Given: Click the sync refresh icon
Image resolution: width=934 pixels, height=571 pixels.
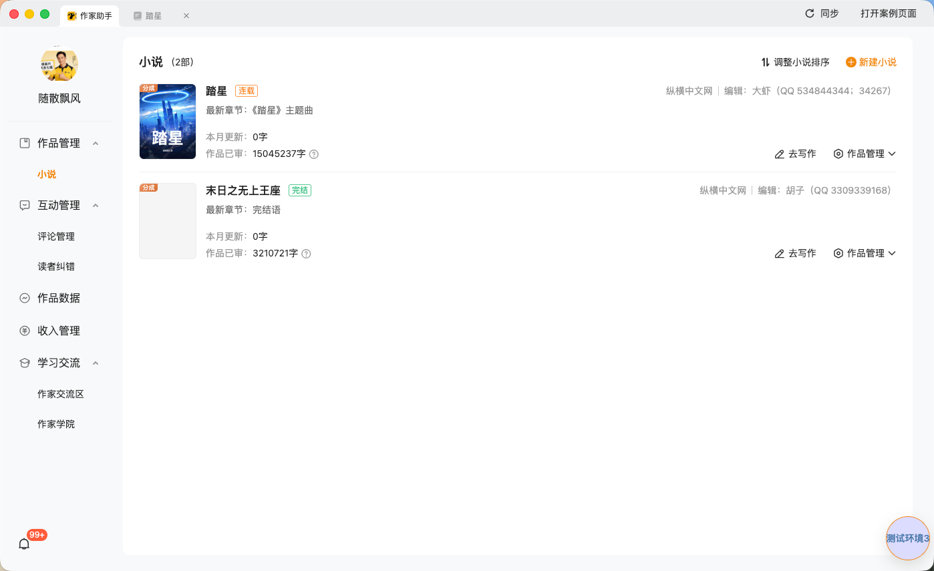Looking at the screenshot, I should coord(810,13).
